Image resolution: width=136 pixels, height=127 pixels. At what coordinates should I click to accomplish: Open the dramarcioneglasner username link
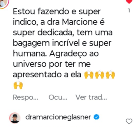pos(58,117)
